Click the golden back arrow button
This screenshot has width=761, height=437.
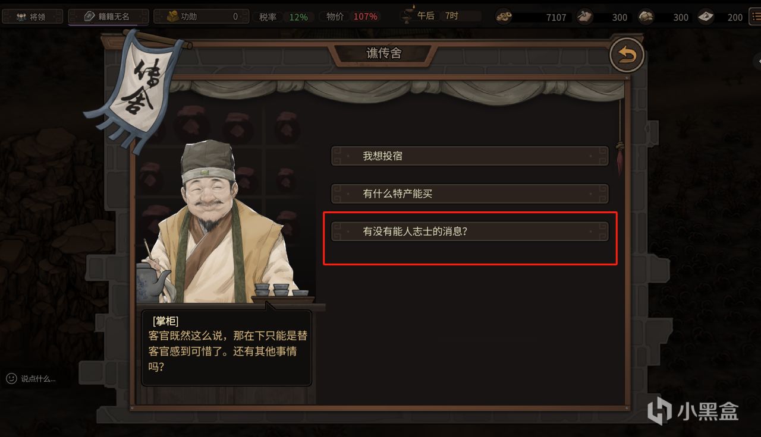[x=627, y=55]
